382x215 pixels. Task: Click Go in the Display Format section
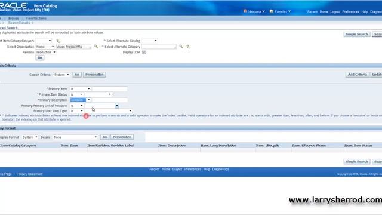[x=104, y=137]
